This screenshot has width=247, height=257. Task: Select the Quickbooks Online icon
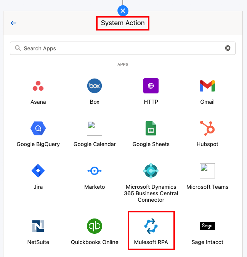[x=95, y=226]
